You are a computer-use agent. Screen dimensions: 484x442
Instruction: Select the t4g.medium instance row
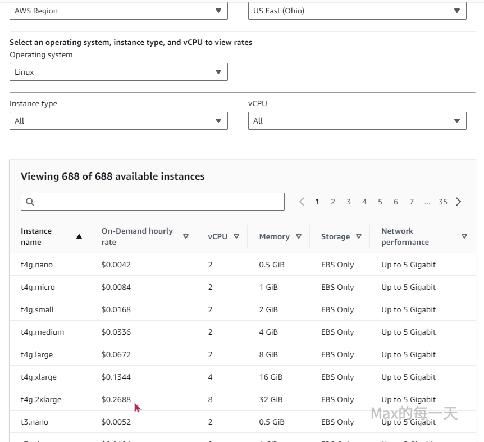pos(43,332)
